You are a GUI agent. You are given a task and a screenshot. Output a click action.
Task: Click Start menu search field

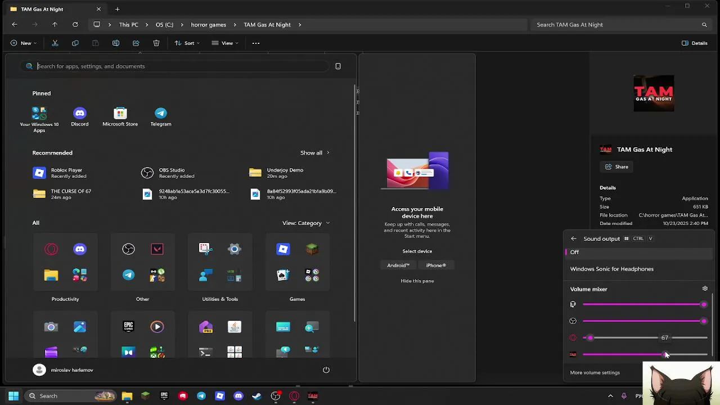[x=174, y=66]
